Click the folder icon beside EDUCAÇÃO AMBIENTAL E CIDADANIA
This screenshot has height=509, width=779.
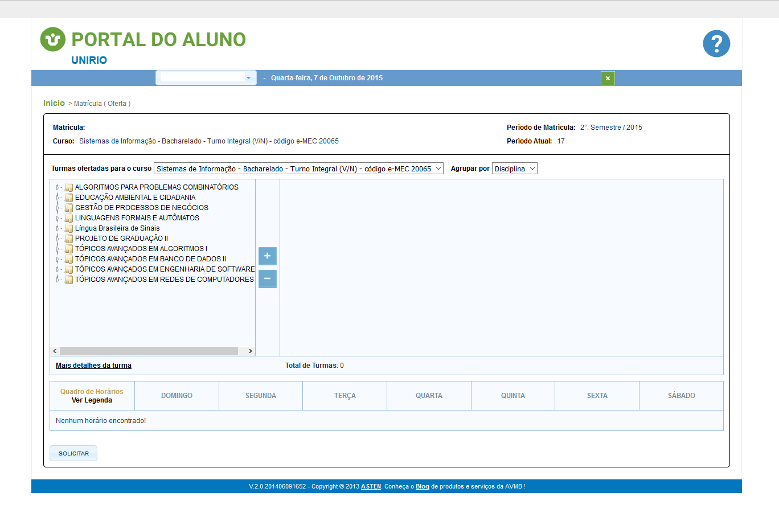pyautogui.click(x=69, y=197)
